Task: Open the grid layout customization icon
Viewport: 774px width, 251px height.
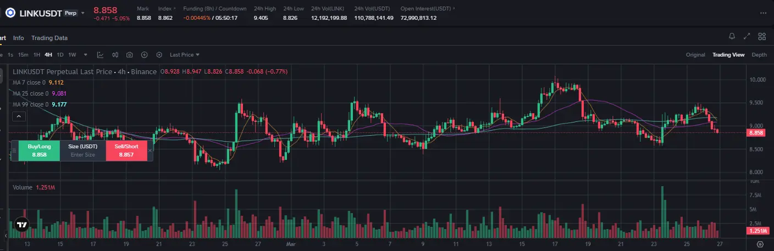Action: click(762, 37)
